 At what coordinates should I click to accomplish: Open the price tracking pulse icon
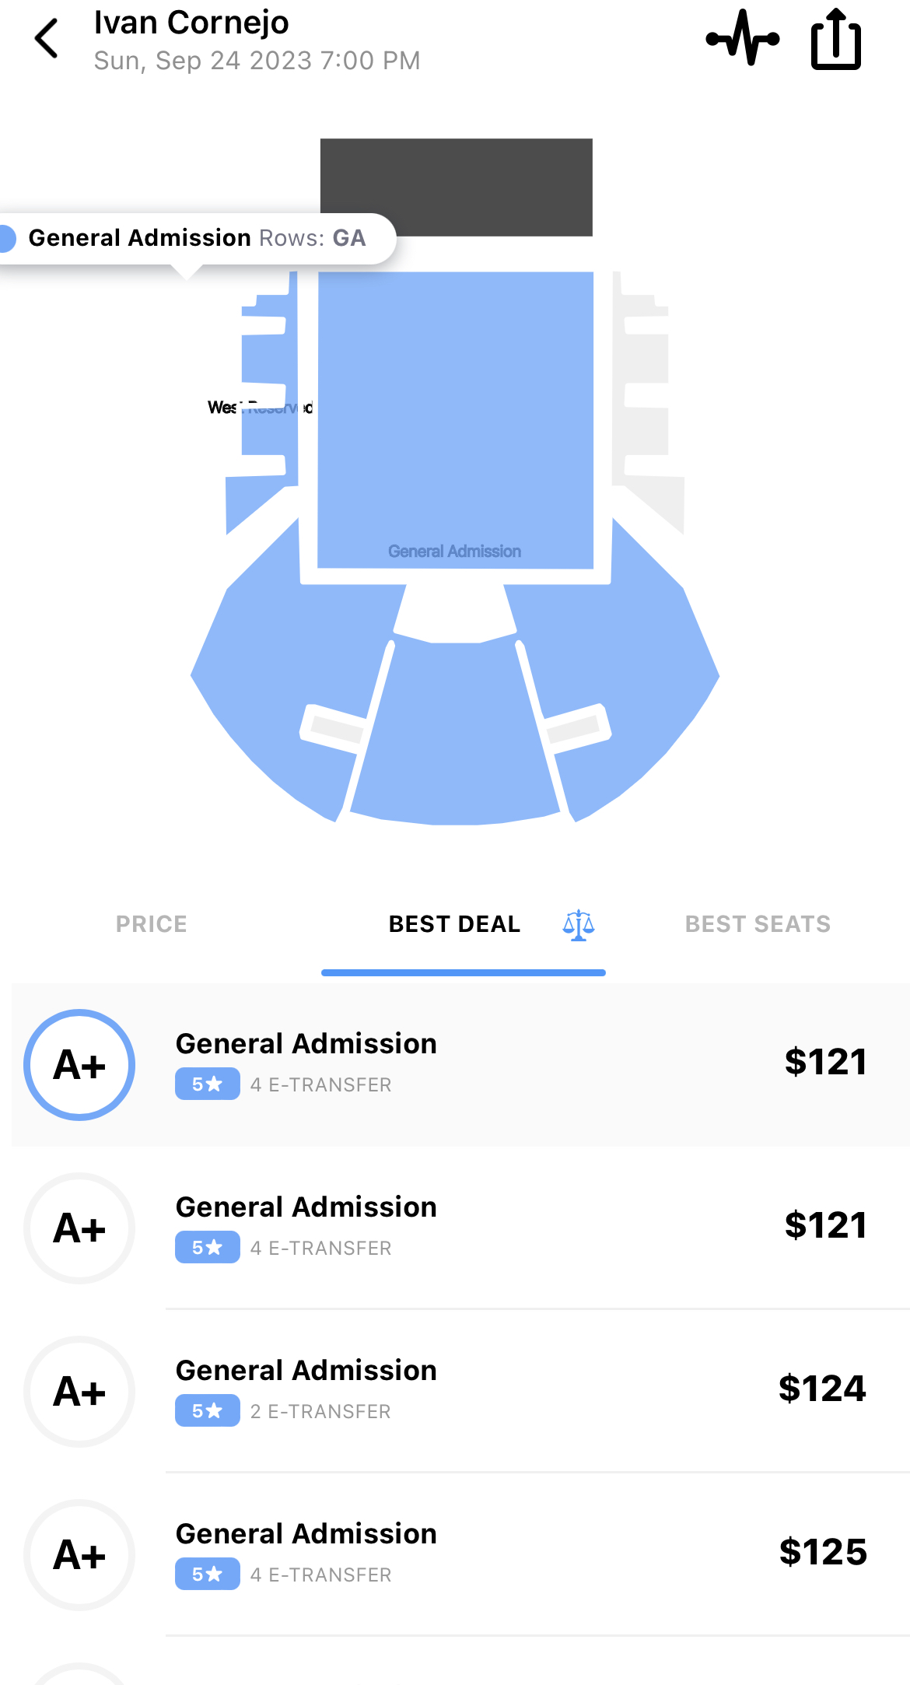pyautogui.click(x=742, y=38)
